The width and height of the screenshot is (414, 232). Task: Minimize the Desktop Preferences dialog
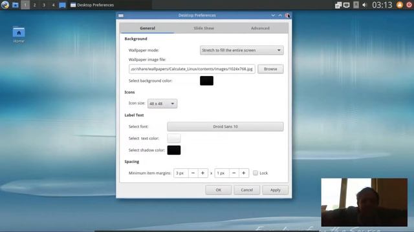point(273,15)
